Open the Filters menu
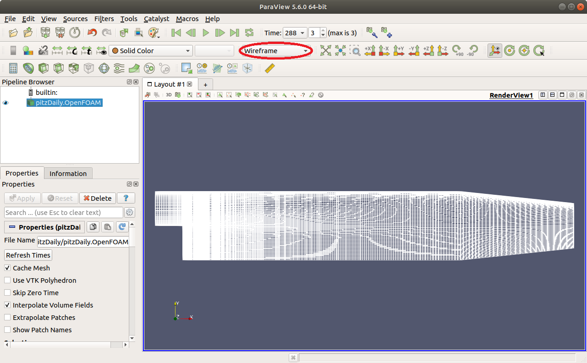The width and height of the screenshot is (587, 363). point(104,19)
